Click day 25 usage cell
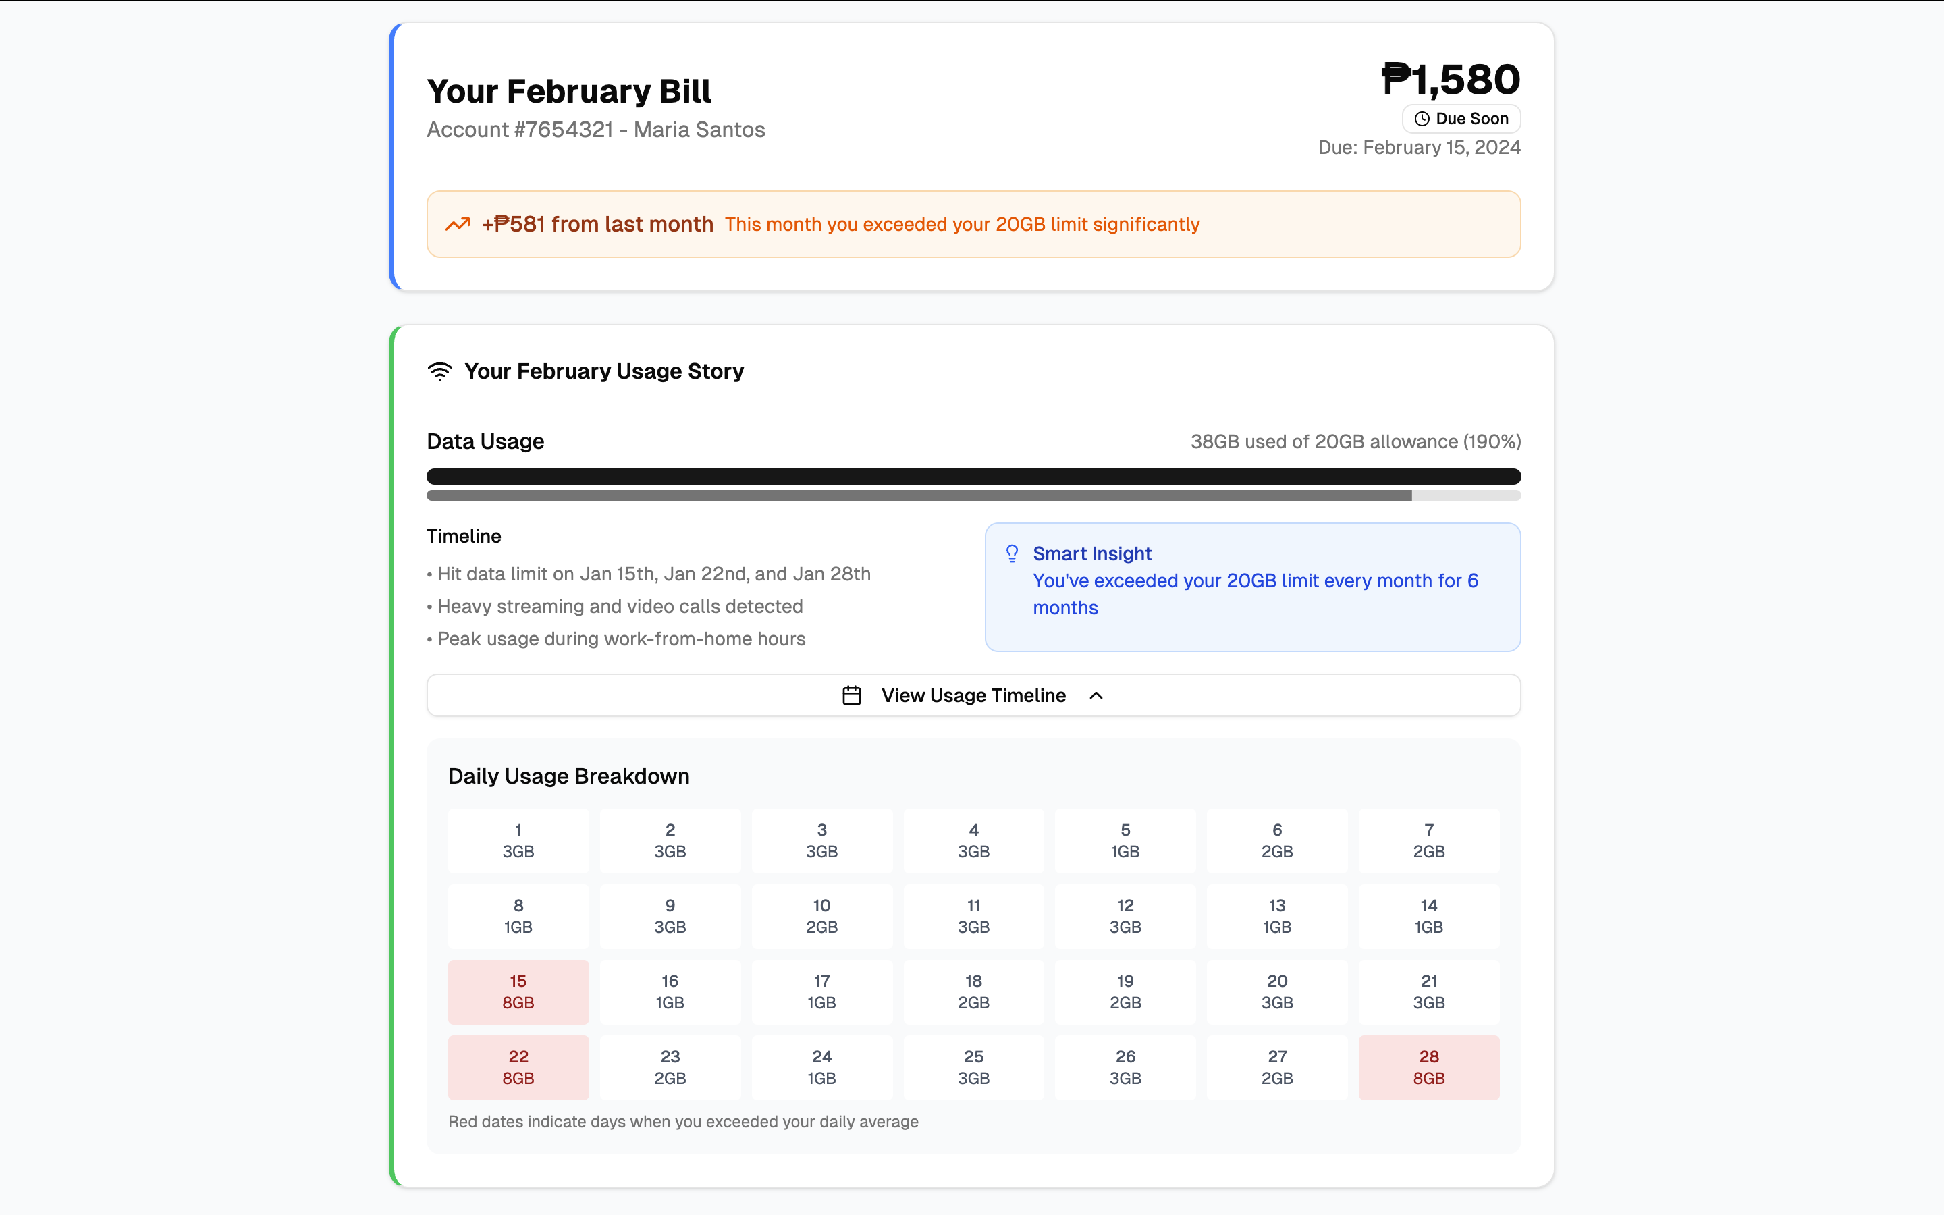This screenshot has width=1944, height=1215. 973,1067
